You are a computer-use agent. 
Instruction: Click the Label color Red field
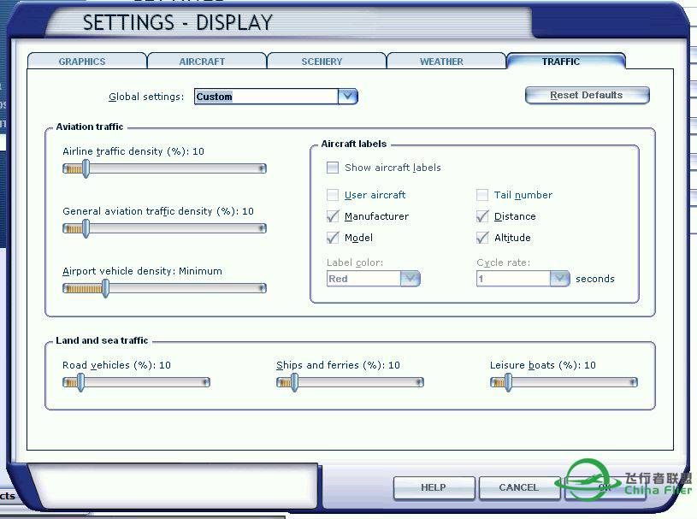coord(363,279)
